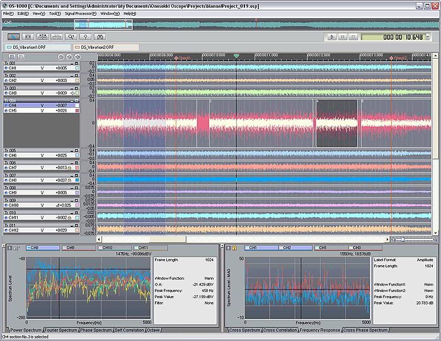The image size is (441, 341).
Task: Pause signal playback
Action: pyautogui.click(x=343, y=37)
